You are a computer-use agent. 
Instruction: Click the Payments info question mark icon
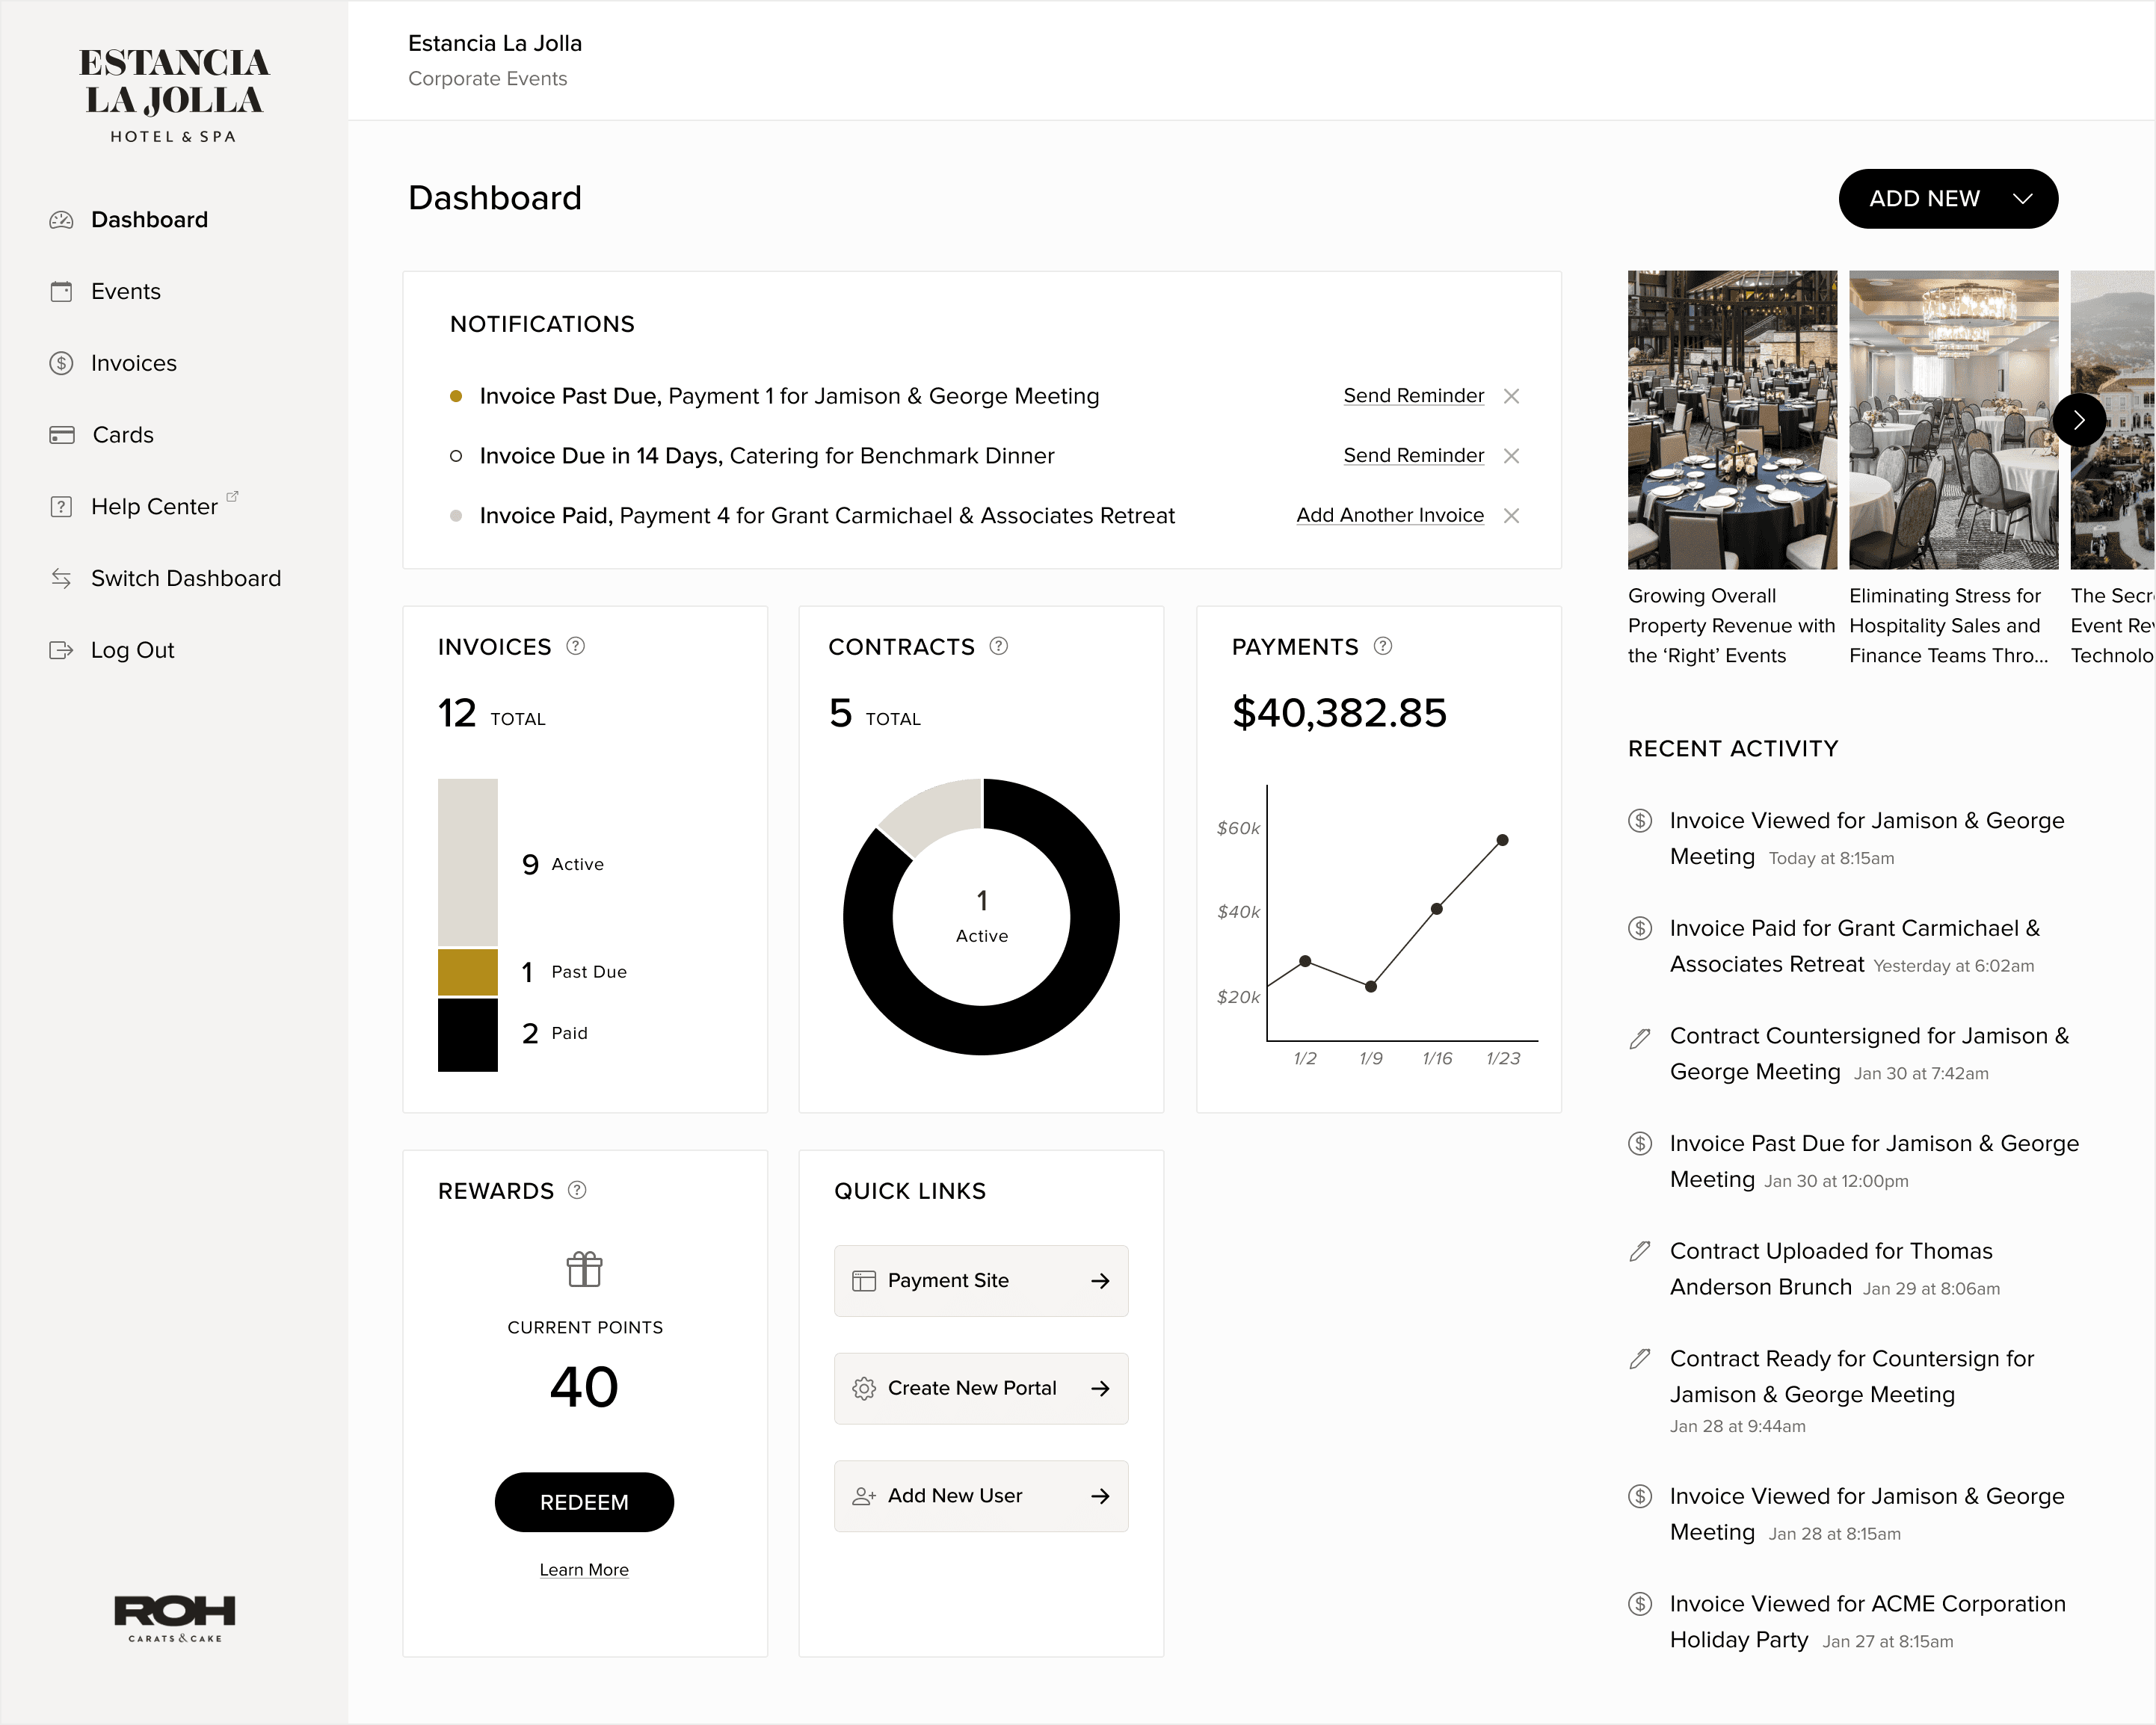click(x=1382, y=646)
